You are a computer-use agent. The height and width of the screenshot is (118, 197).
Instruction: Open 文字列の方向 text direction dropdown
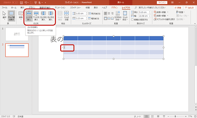pyautogui.click(x=118, y=16)
